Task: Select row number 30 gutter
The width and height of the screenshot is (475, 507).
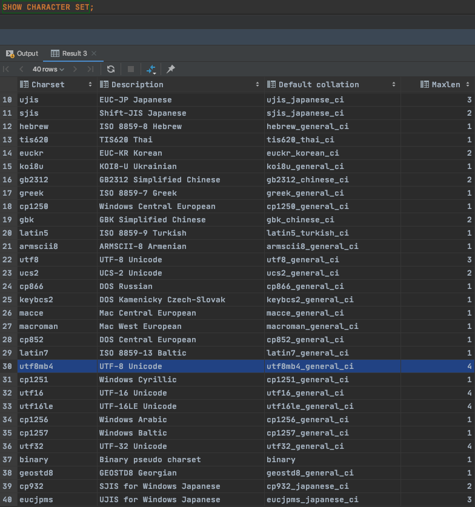Action: point(8,366)
